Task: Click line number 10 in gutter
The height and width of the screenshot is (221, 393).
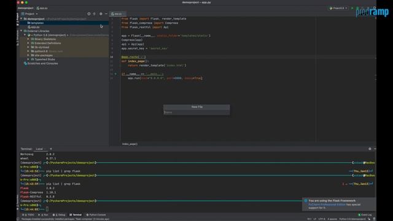Action: click(x=111, y=57)
